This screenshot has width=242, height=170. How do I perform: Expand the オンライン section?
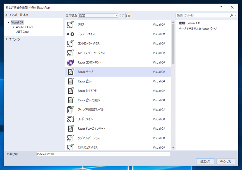(6, 39)
